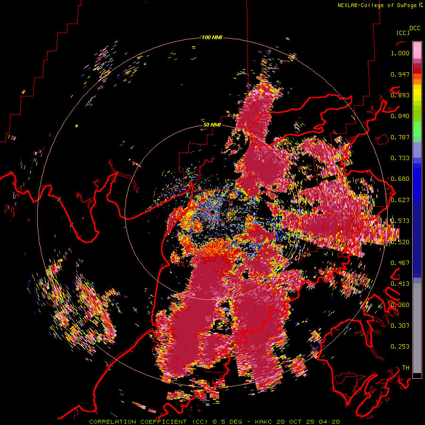The image size is (425, 425).
Task: Click the 0.307 scale value
Action: (x=400, y=325)
